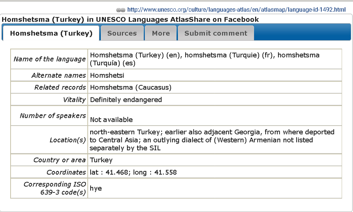Click the ISO 639-3 code hye
353x212 pixels.
(x=96, y=188)
